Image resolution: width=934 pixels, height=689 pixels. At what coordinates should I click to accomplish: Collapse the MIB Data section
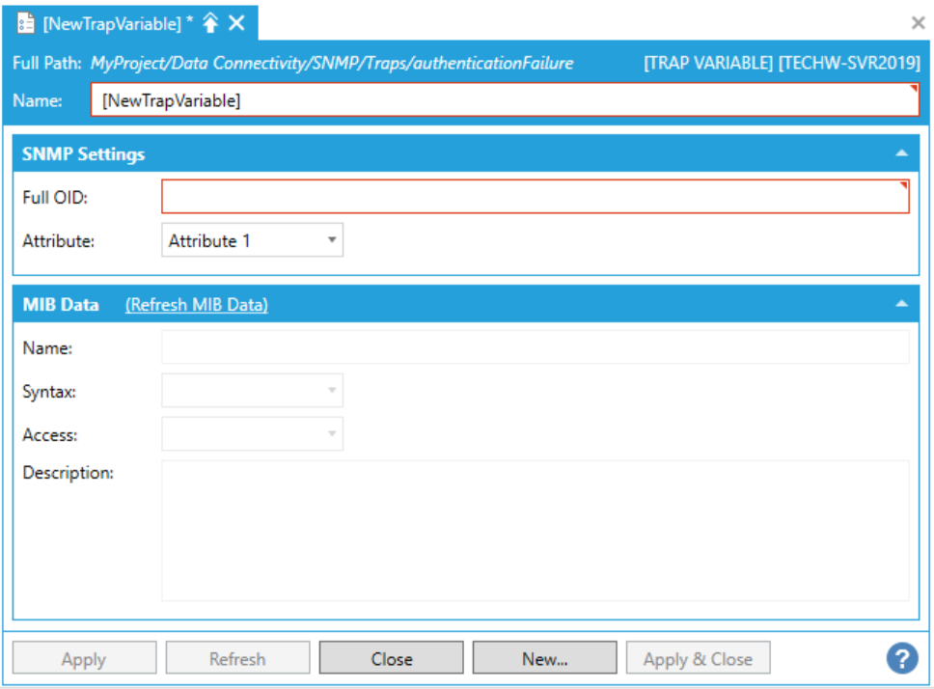click(x=900, y=304)
